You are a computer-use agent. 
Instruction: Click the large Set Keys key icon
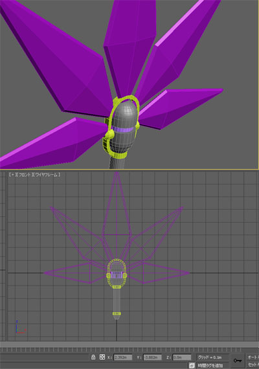pyautogui.click(x=238, y=361)
